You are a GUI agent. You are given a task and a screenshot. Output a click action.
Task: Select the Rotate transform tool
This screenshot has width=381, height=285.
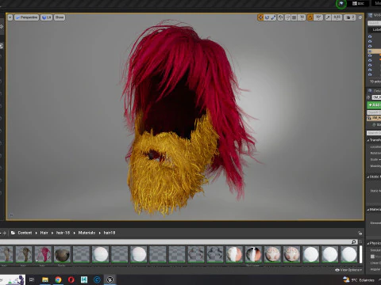[x=267, y=17]
